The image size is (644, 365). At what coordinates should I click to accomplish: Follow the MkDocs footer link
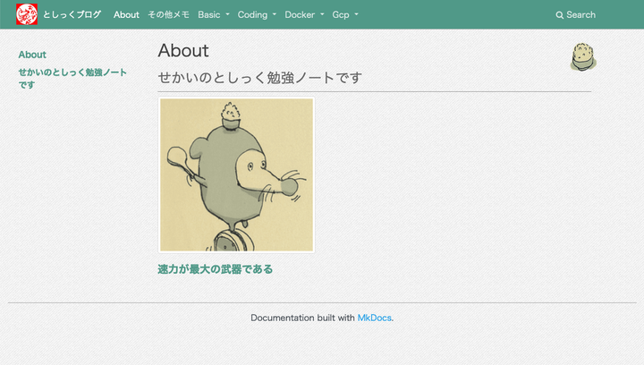point(374,318)
